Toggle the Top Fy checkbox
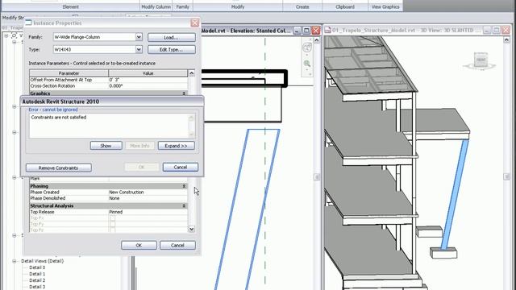The image size is (516, 290). (x=113, y=224)
